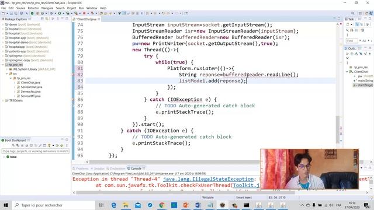Click the Toolkit.java stack trace link
374x210 pixels.
(x=247, y=185)
